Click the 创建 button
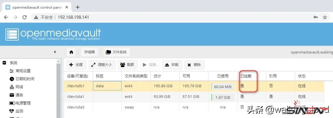333x118 pixels. click(76, 65)
